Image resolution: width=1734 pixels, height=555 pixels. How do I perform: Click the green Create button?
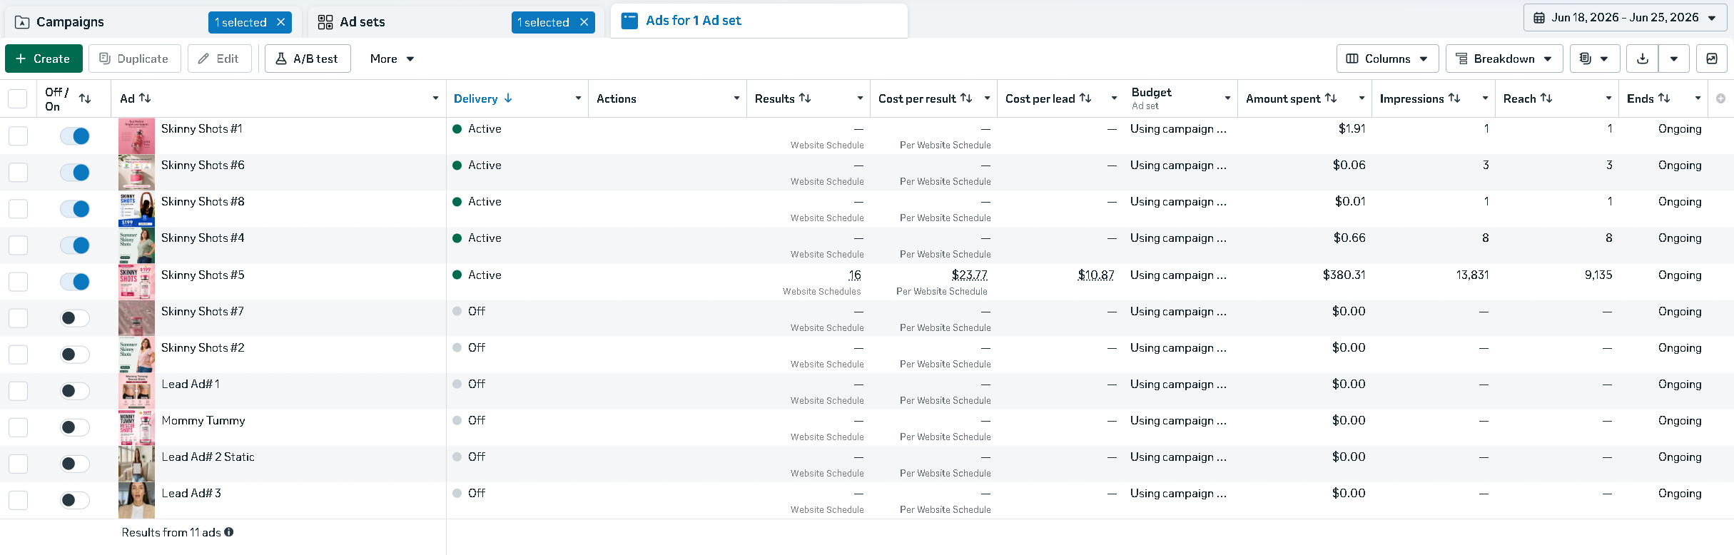[x=44, y=58]
